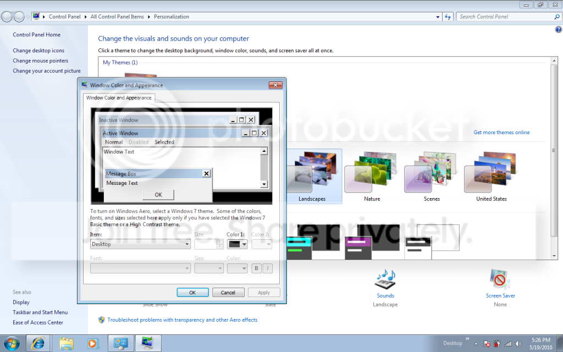
Task: Click the Desktop toolbar on taskbar
Action: (x=452, y=343)
